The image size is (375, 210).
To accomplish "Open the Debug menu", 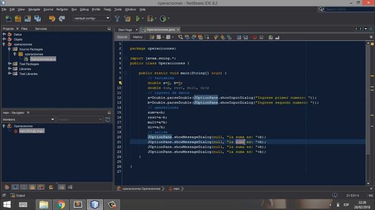I will tap(84, 9).
